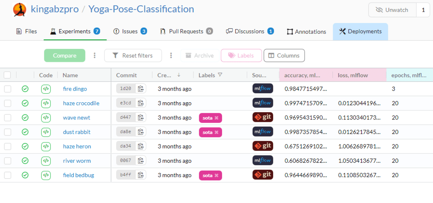Image resolution: width=433 pixels, height=203 pixels.
Task: Select the fire dingo row checkbox
Action: tap(8, 89)
